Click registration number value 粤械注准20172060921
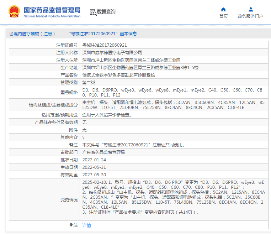This screenshot has width=271, height=234. 105,45
